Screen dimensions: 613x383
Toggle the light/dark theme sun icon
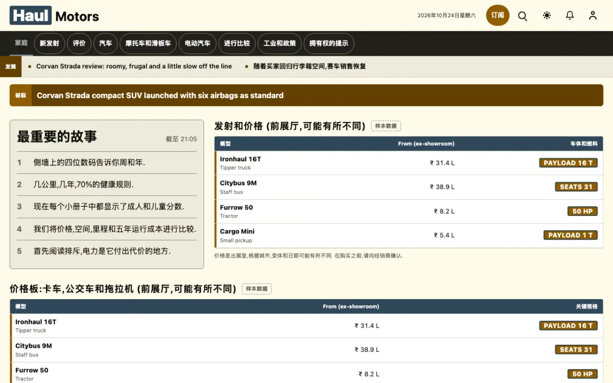[x=547, y=16]
